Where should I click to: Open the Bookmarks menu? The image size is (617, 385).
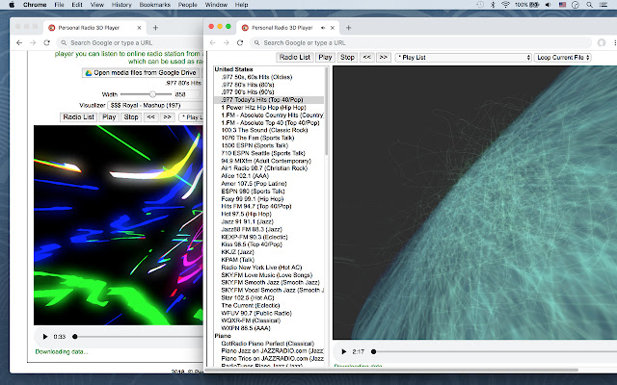pyautogui.click(x=155, y=5)
